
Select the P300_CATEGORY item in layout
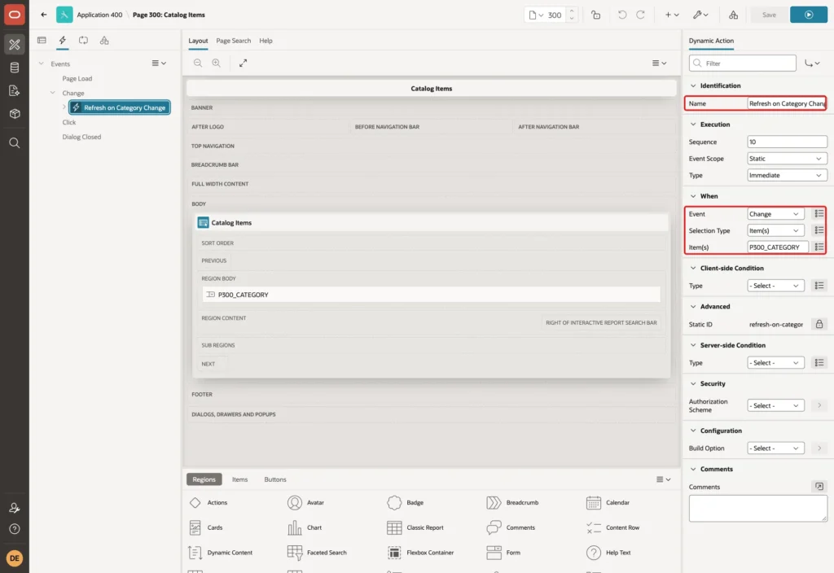431,295
